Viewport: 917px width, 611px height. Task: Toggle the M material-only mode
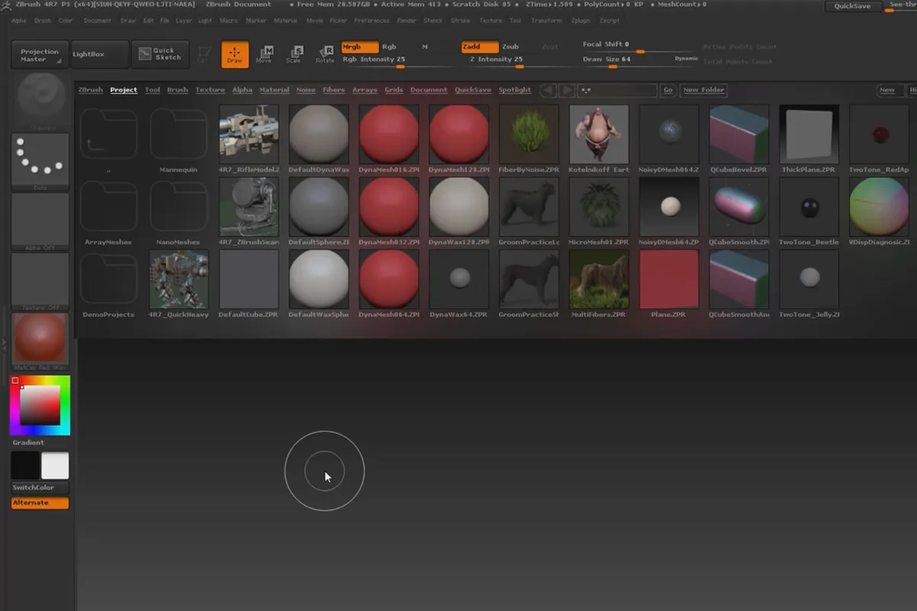coord(425,47)
